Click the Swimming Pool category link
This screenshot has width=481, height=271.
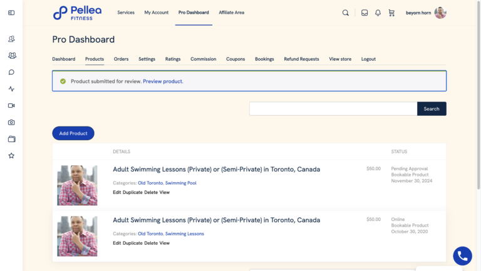[x=180, y=183]
